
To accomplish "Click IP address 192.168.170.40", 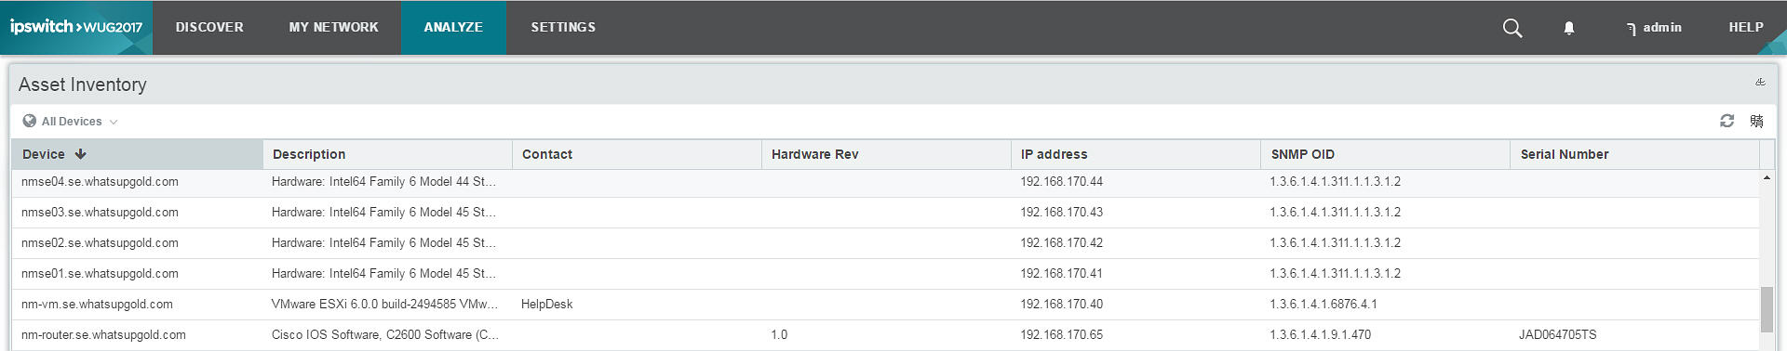I will [1061, 305].
